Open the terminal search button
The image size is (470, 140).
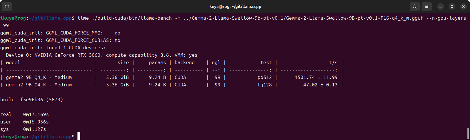point(415,7)
